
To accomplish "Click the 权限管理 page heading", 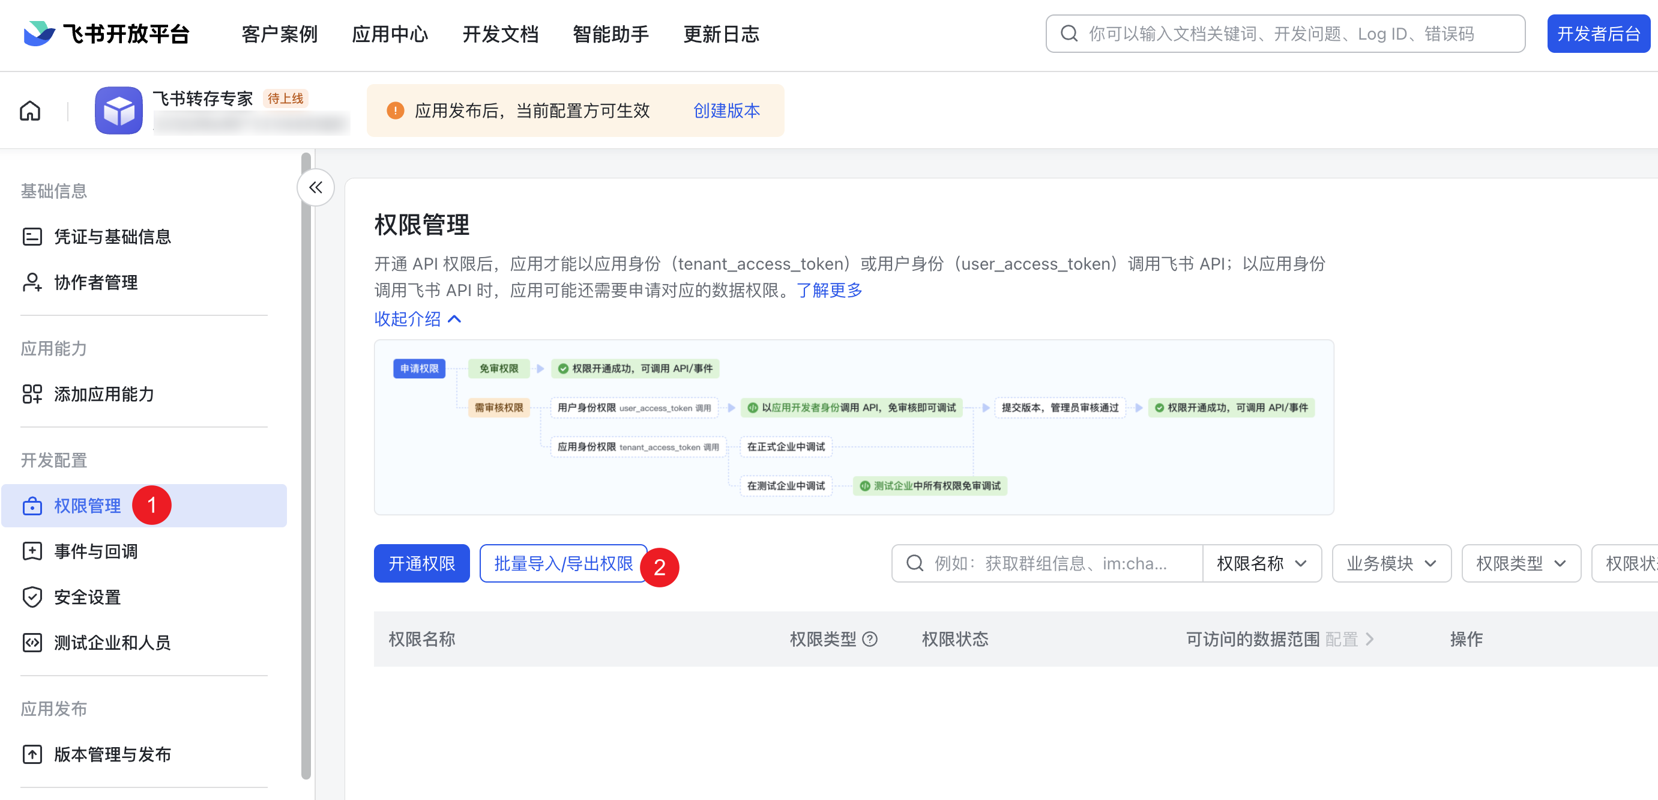I will [x=421, y=225].
